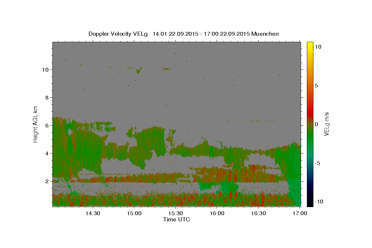The height and width of the screenshot is (248, 372).
Task: Click the end time '17:00 22.09.2015' in title
Action: [x=227, y=34]
